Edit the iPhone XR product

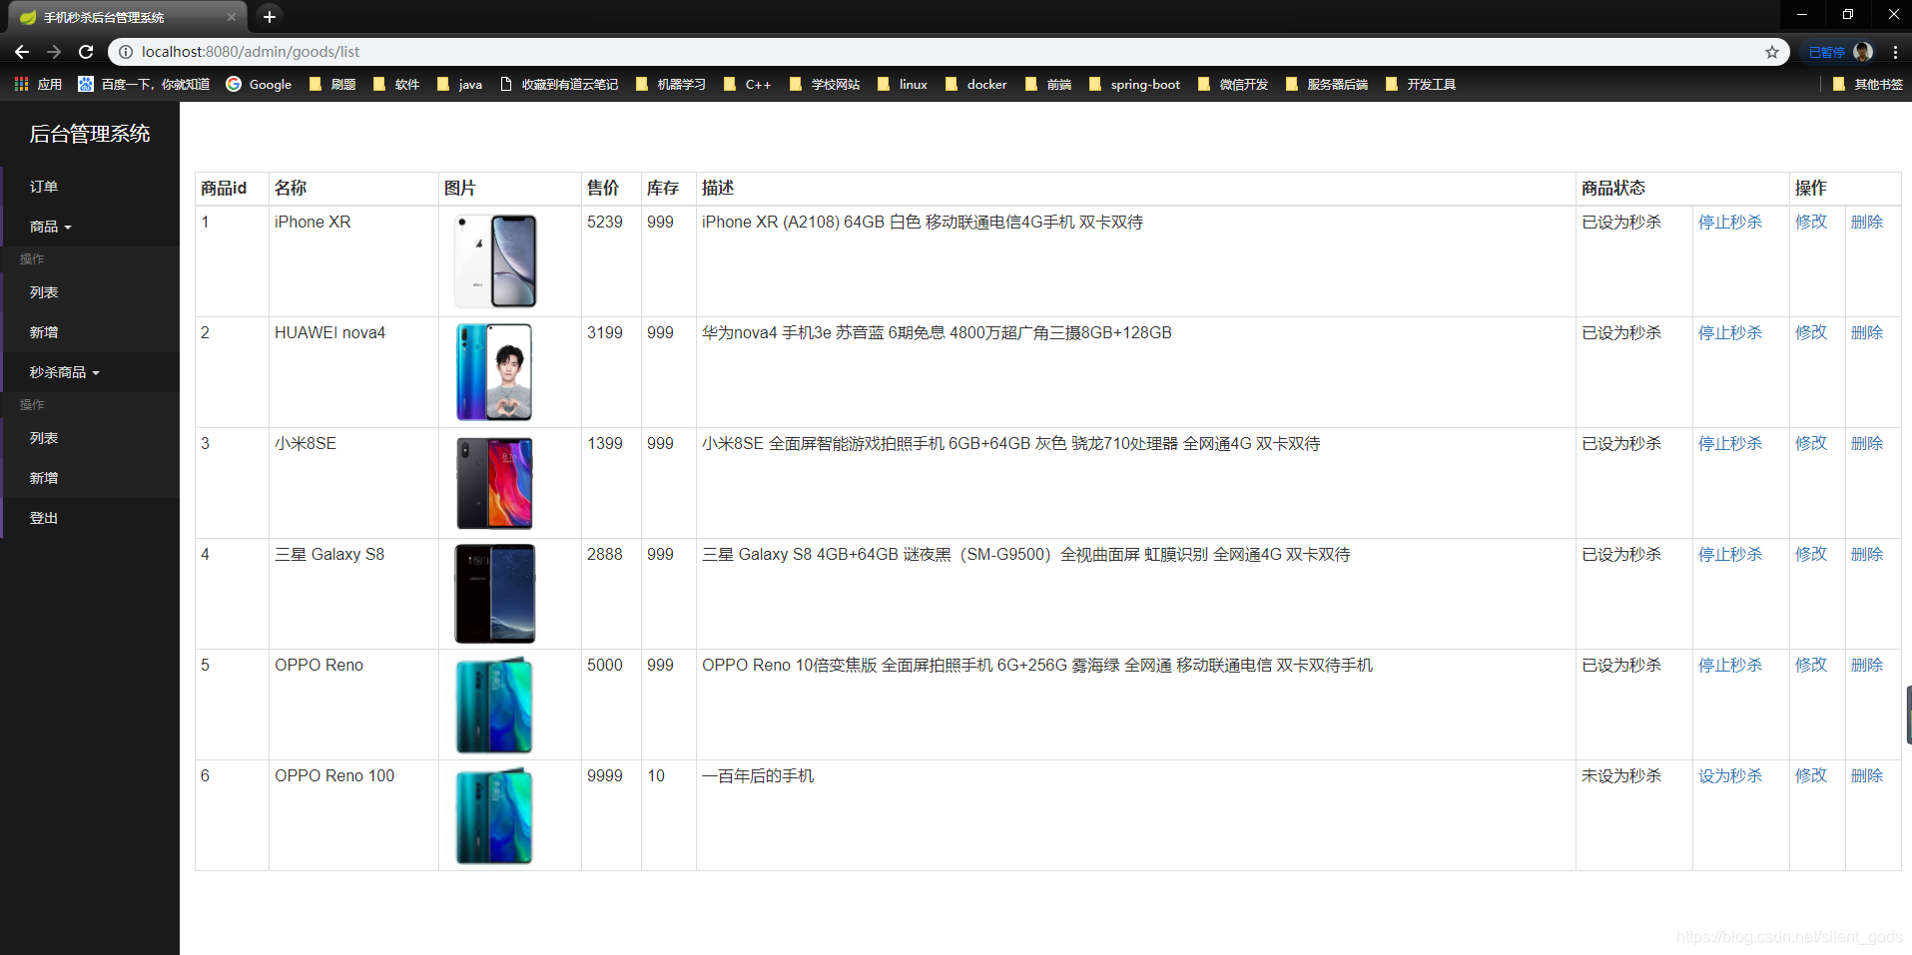(1811, 222)
